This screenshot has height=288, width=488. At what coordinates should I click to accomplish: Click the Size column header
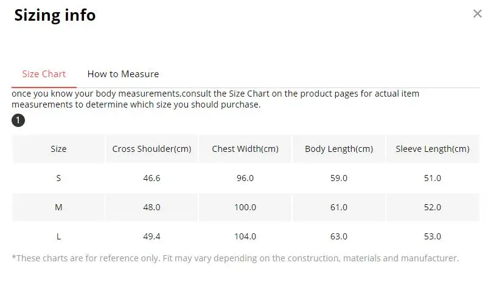(58, 149)
